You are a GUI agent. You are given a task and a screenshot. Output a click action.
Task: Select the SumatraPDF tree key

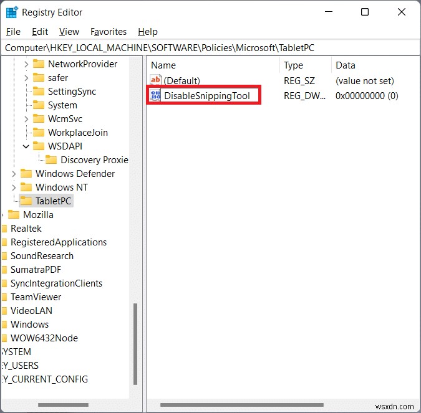pos(36,270)
